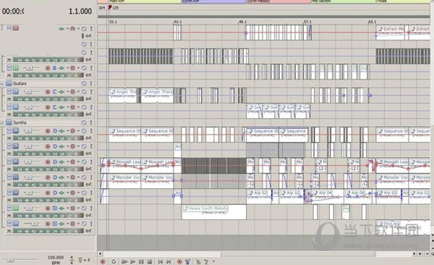
Task: Open automation dropdown arrow on Sequence track
Action: pyautogui.click(x=78, y=131)
